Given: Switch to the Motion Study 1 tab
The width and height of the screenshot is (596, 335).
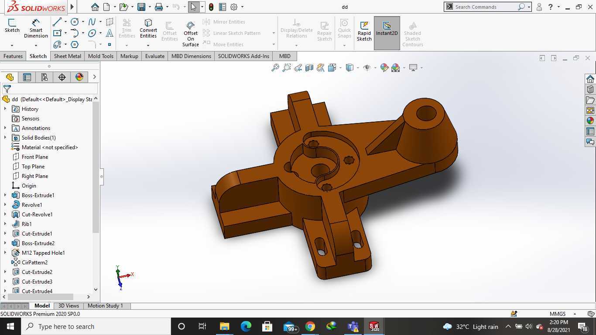Looking at the screenshot, I should pyautogui.click(x=106, y=306).
